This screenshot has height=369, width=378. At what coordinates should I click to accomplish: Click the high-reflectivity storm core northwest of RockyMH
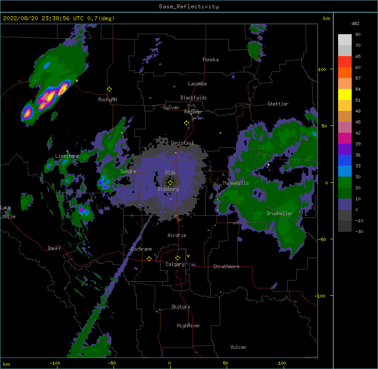pyautogui.click(x=50, y=96)
